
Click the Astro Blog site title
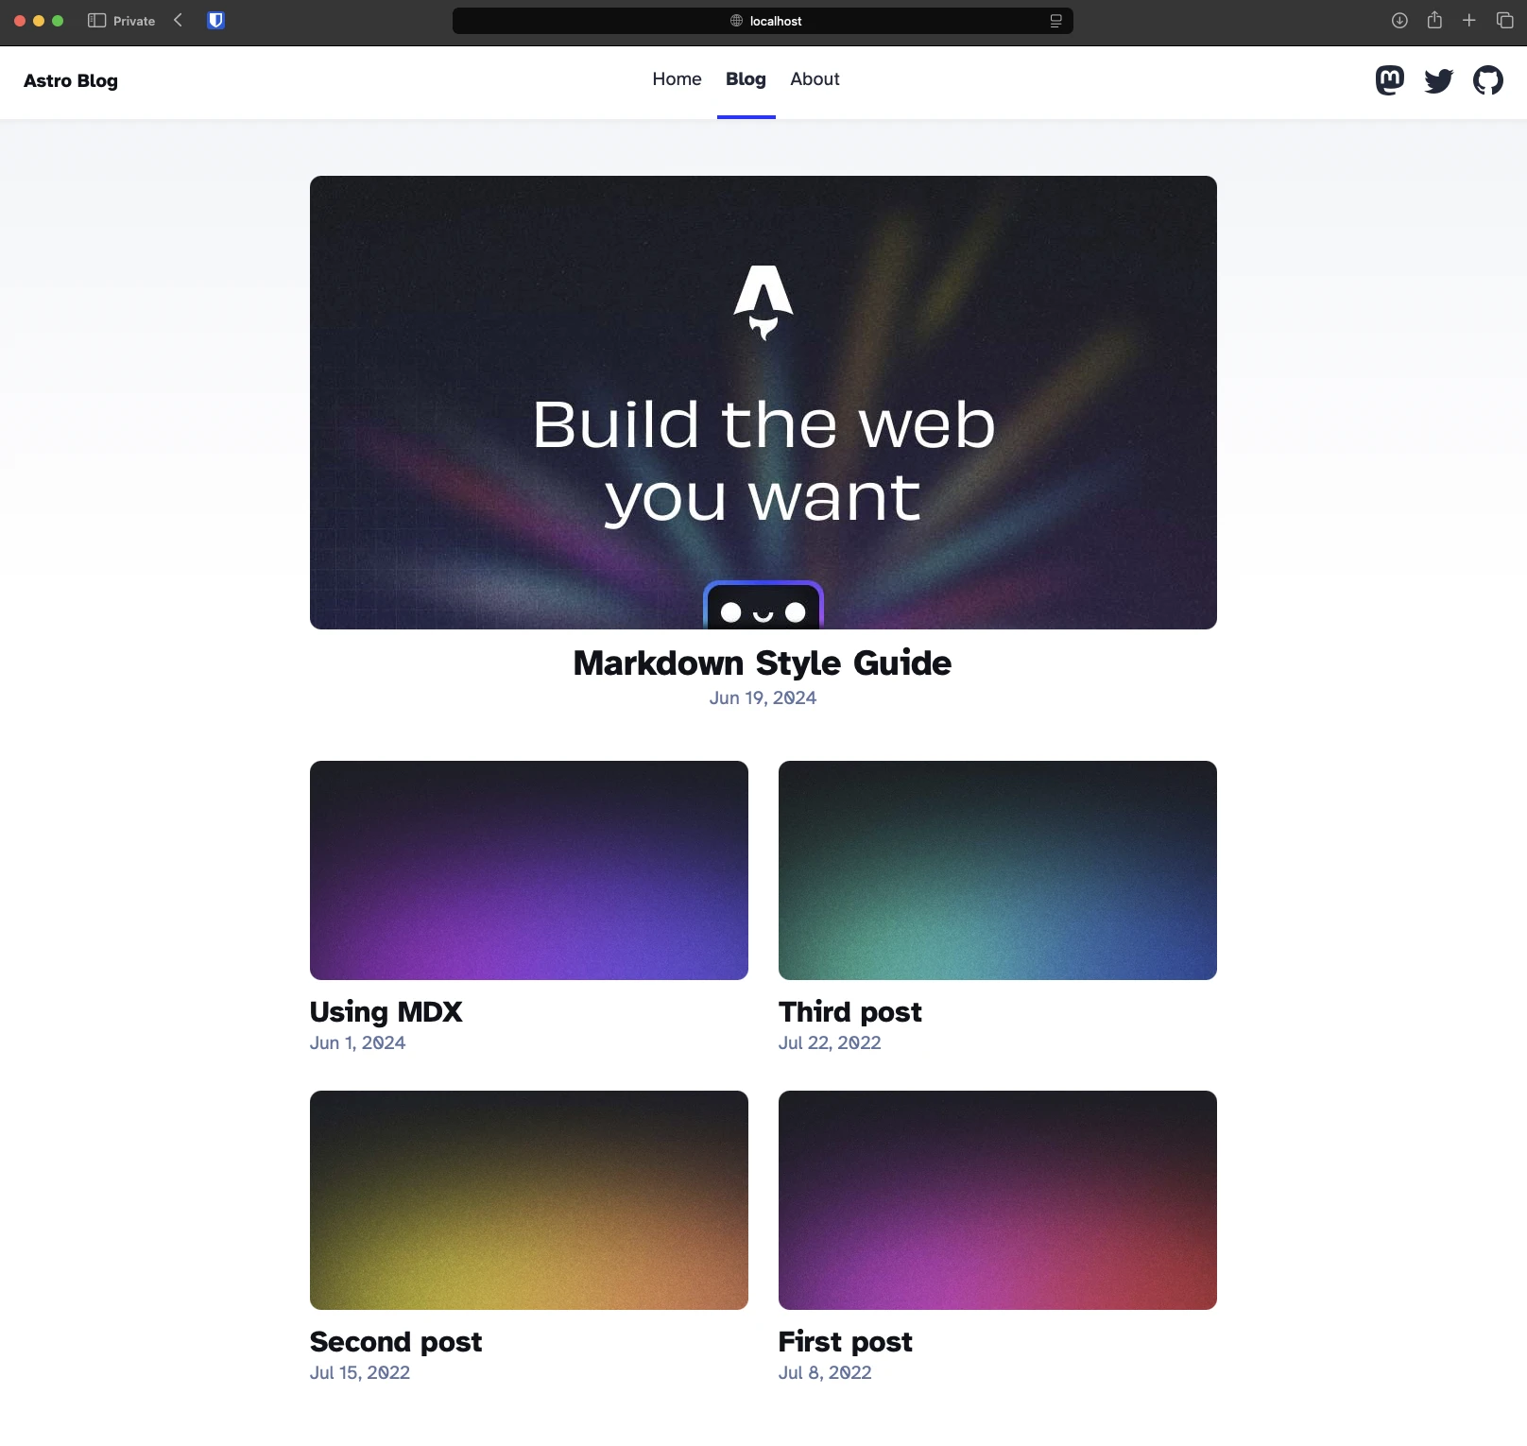coord(71,81)
